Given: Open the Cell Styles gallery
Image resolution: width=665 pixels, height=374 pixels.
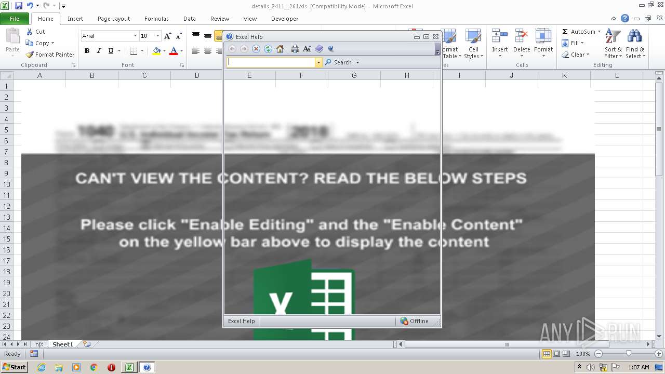Looking at the screenshot, I should tap(473, 44).
